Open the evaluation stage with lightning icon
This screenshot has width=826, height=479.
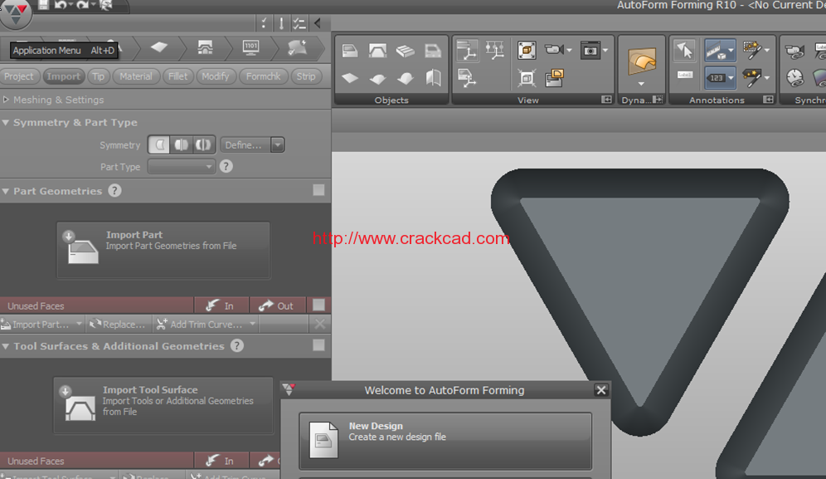click(x=297, y=48)
